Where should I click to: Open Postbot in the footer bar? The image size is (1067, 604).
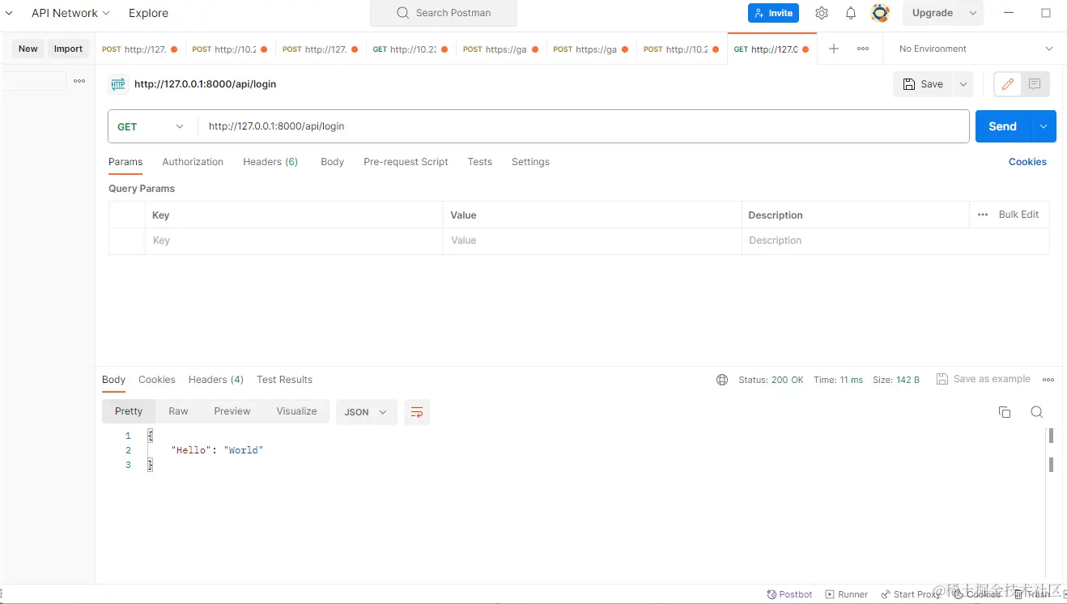click(x=790, y=594)
